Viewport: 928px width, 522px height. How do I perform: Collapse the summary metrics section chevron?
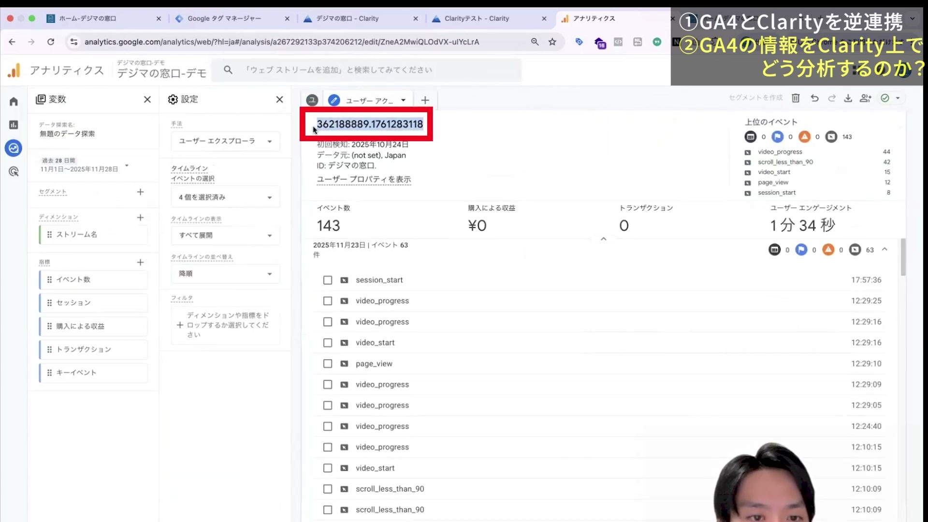[603, 239]
